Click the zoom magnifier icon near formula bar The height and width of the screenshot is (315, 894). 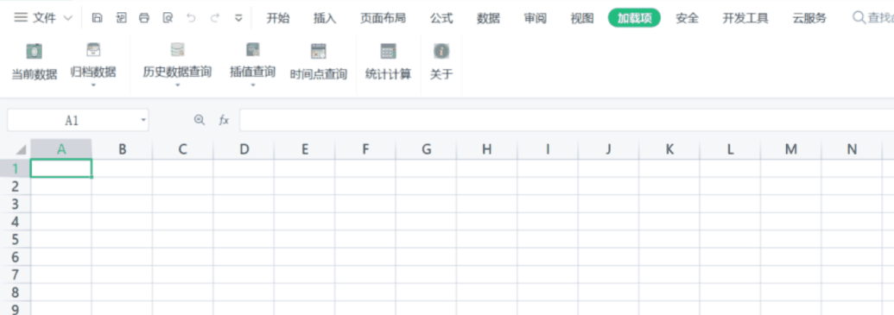click(x=199, y=120)
